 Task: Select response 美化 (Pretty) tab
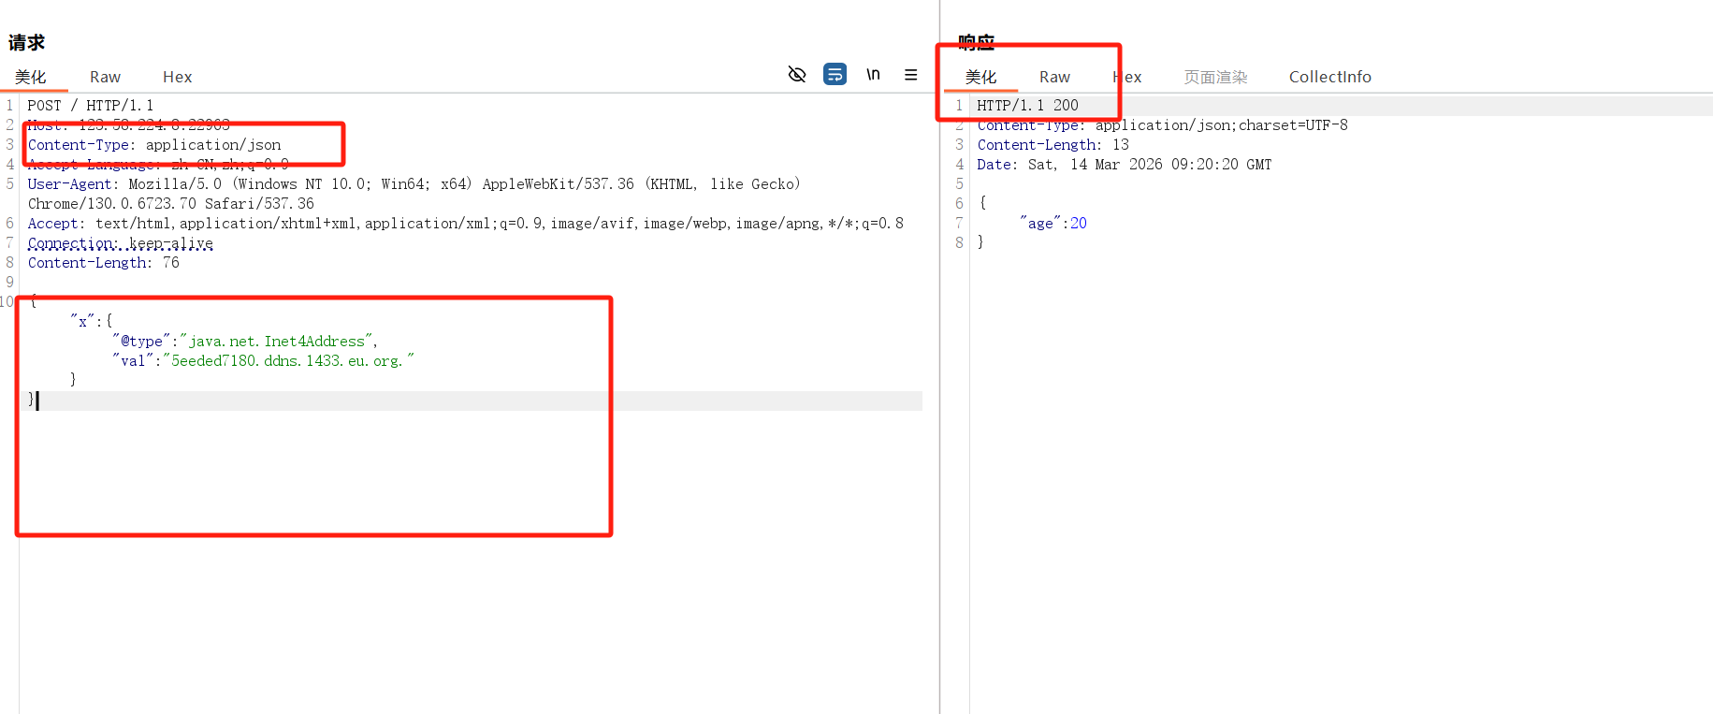tap(980, 77)
